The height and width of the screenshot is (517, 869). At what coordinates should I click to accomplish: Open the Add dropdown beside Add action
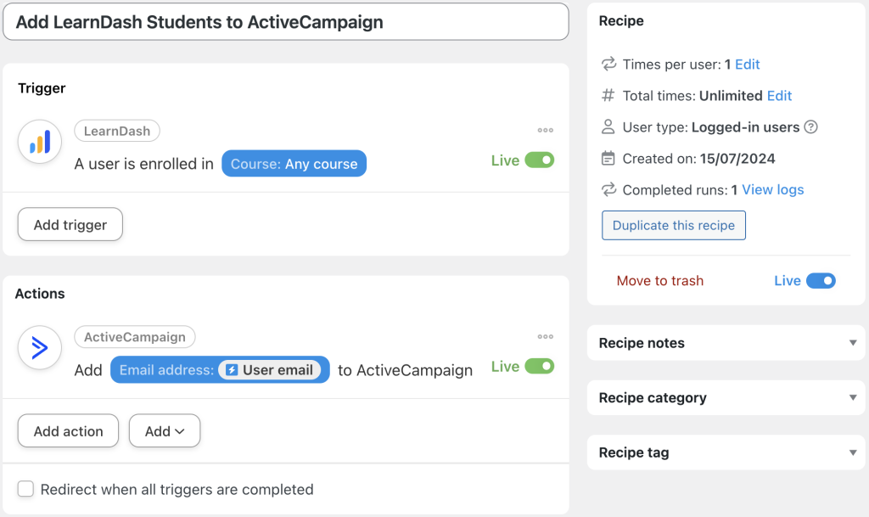165,431
